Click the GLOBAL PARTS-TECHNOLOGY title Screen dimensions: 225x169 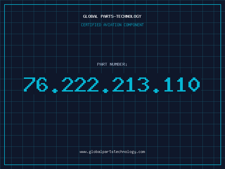(x=112, y=16)
